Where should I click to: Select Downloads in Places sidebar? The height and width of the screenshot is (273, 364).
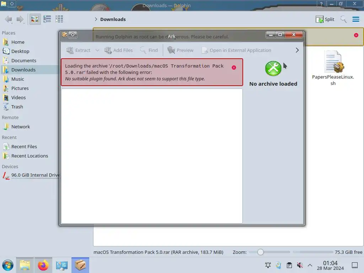(29, 70)
